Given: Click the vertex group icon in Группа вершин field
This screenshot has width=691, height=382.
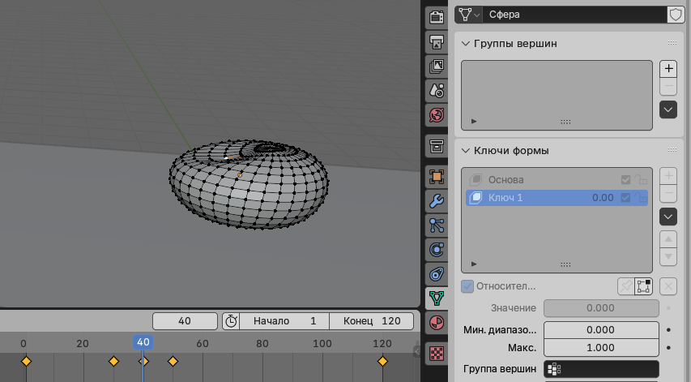Looking at the screenshot, I should pyautogui.click(x=554, y=369).
